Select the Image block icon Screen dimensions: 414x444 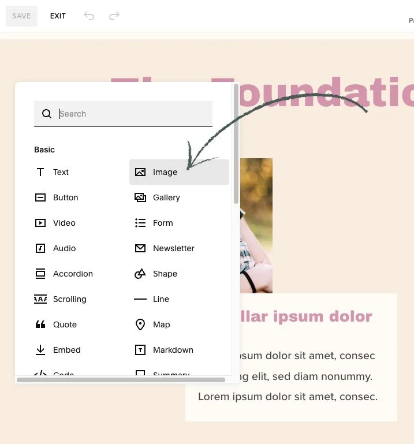click(140, 172)
